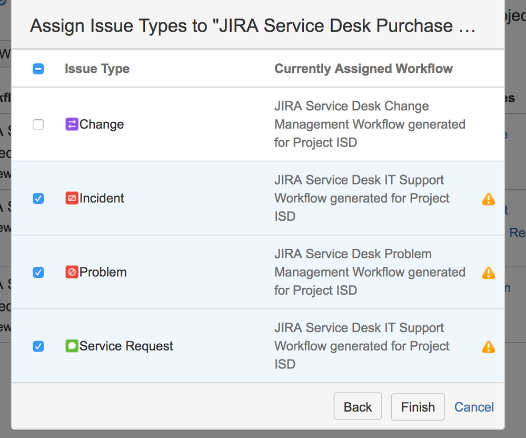This screenshot has height=438, width=526.
Task: Click the Issue Type column header
Action: (97, 69)
